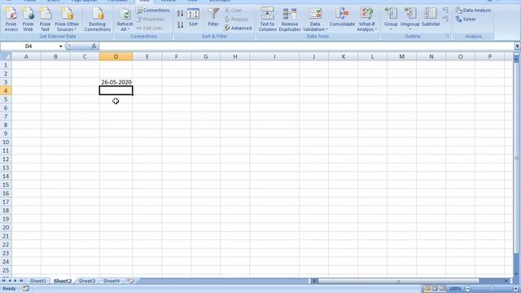This screenshot has height=293, width=521.
Task: Switch to the Sheet1 tab
Action: coord(38,281)
